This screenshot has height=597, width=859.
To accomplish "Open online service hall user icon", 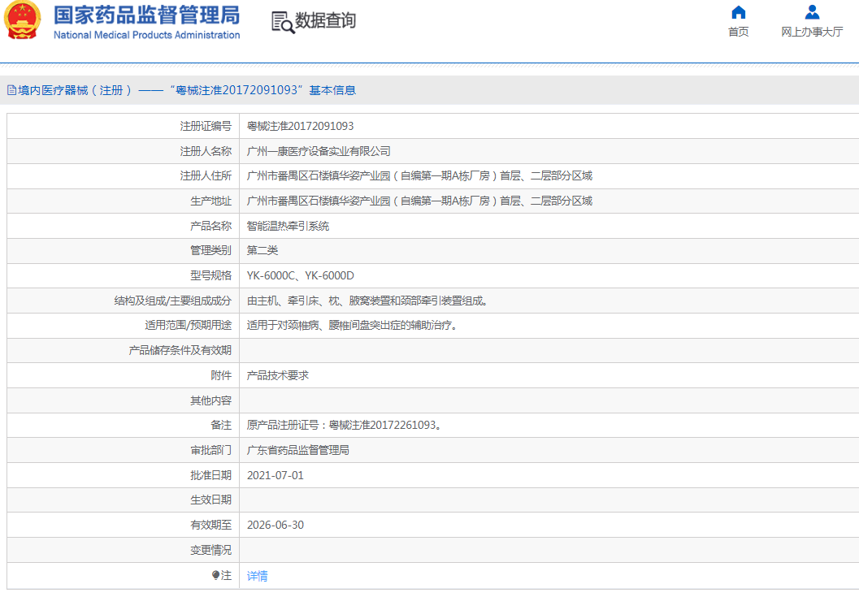I will click(x=812, y=12).
